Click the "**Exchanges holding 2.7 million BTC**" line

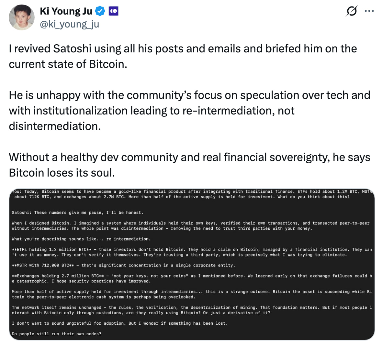[191, 278]
